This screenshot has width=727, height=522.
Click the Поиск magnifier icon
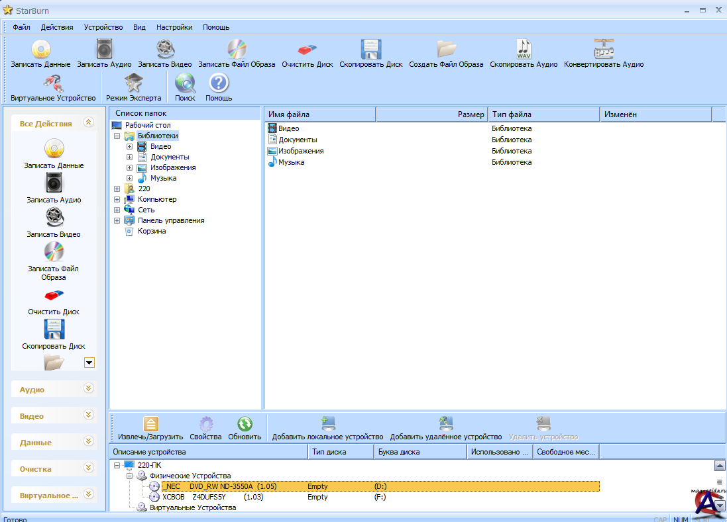185,86
